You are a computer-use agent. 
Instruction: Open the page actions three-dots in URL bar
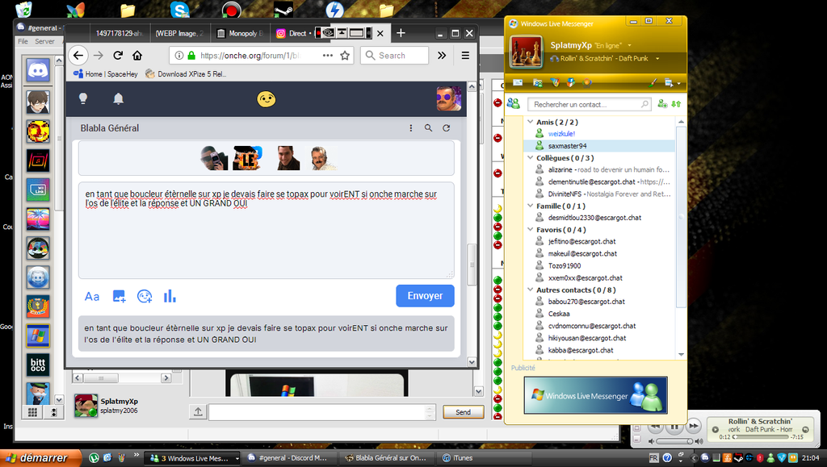pyautogui.click(x=328, y=56)
